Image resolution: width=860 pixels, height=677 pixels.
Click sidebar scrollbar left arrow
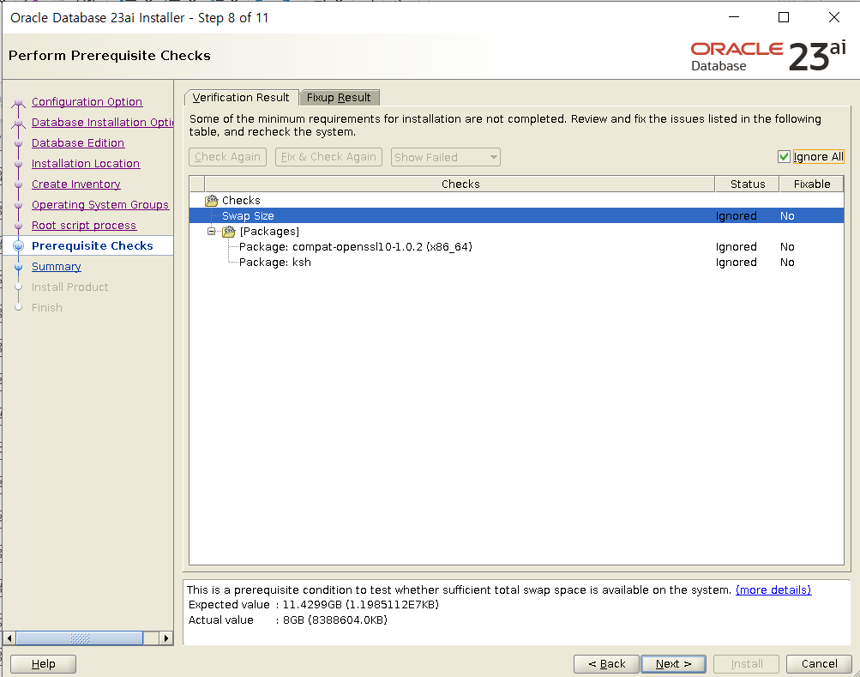pyautogui.click(x=9, y=638)
